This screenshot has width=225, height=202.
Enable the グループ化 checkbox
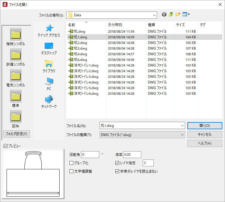[72, 163]
